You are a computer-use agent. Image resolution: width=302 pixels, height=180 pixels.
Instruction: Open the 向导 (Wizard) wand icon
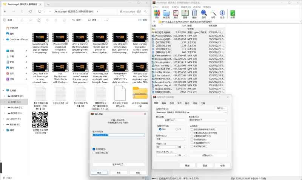click(213, 14)
